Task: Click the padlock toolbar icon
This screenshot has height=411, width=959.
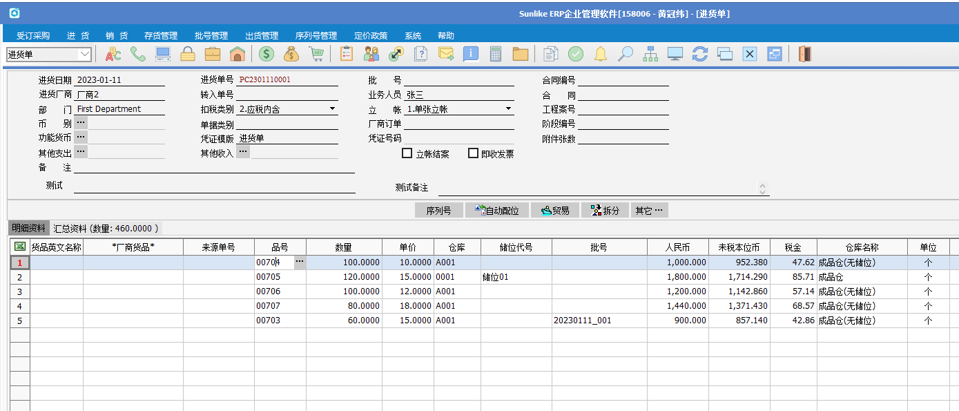Action: tap(188, 54)
